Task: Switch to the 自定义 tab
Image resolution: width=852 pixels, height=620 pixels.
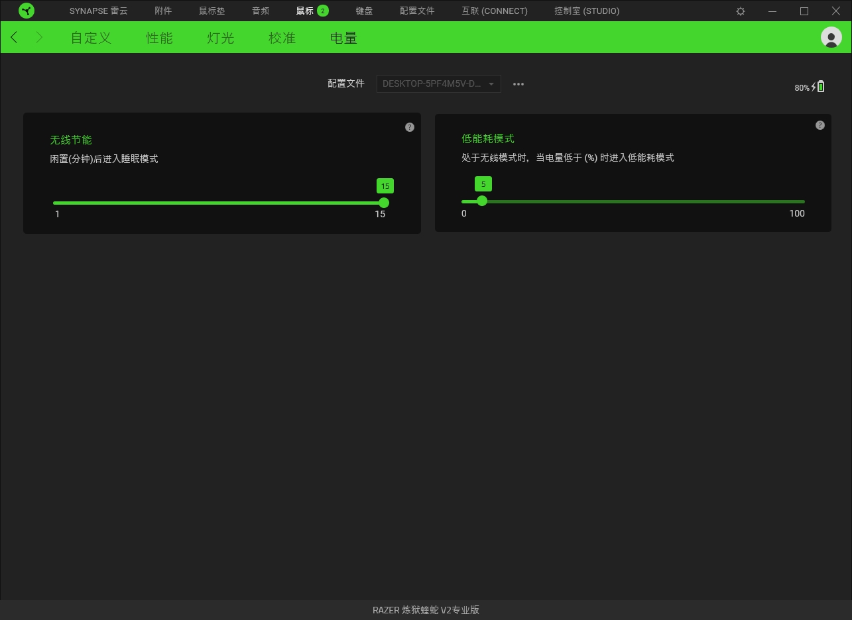Action: [x=91, y=38]
